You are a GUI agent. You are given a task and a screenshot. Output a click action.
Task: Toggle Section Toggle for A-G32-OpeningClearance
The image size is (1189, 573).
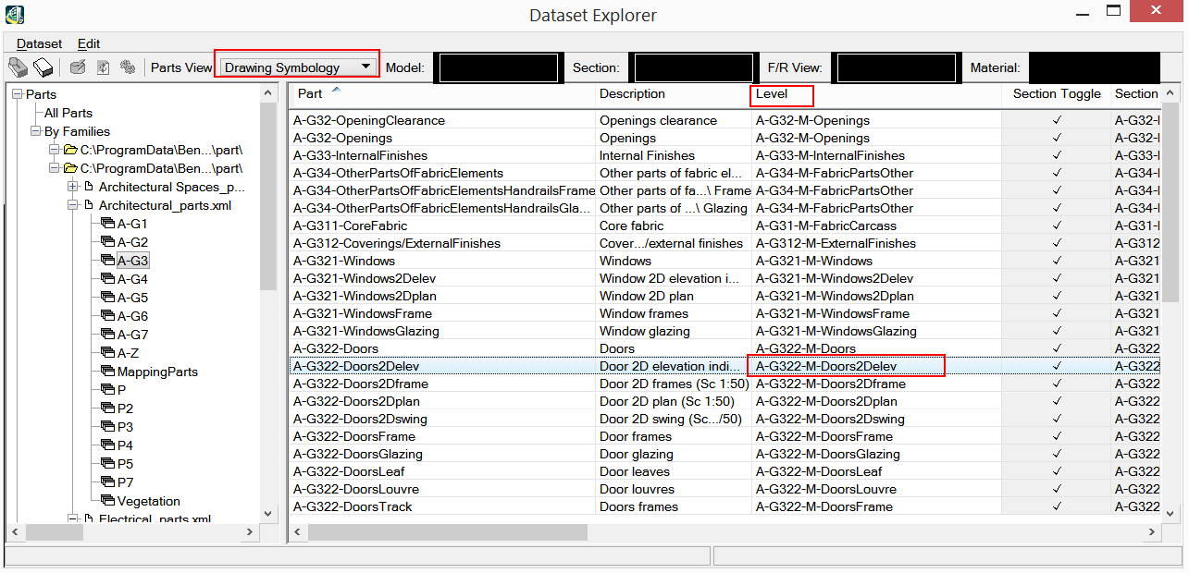coord(1057,120)
